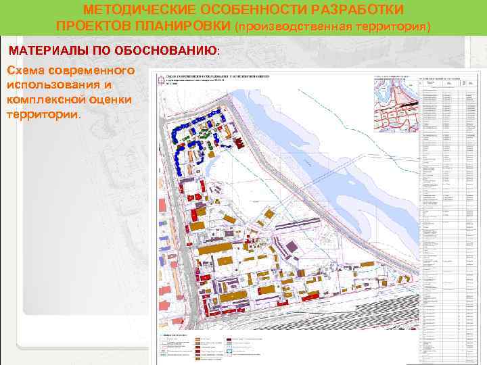Click the map legend below the scheme
This screenshot has height=365, width=487.
pos(211,347)
